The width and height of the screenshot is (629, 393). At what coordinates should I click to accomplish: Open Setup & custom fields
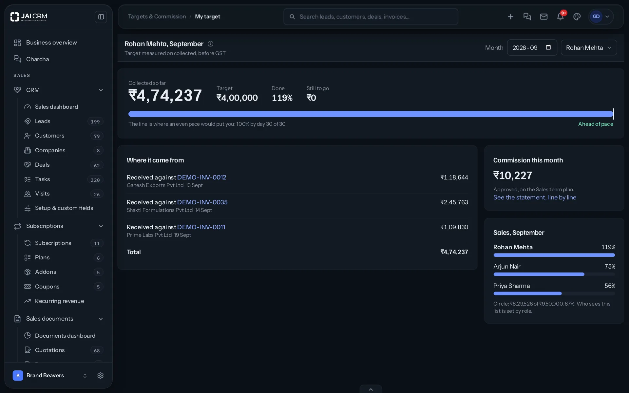pyautogui.click(x=64, y=208)
